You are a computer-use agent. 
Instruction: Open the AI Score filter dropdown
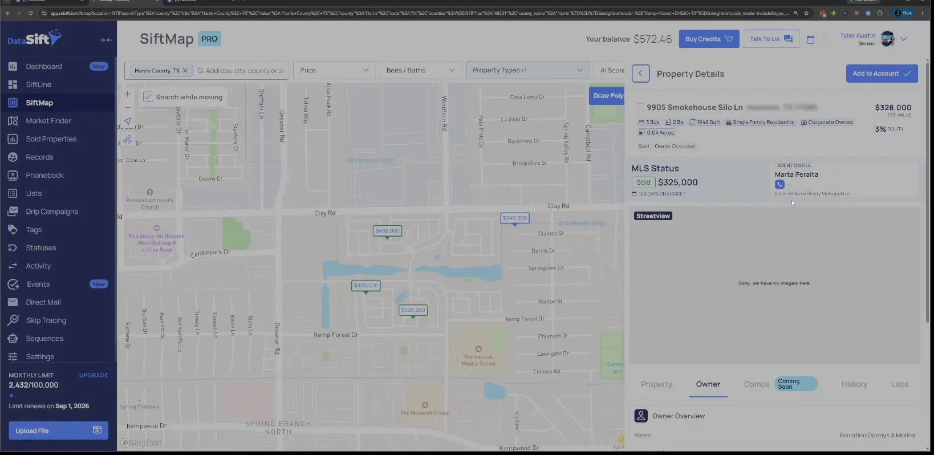coord(610,70)
